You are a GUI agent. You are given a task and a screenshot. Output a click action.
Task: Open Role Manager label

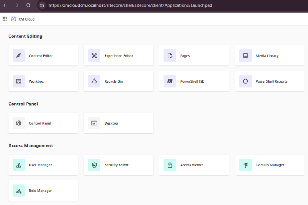[x=40, y=191]
